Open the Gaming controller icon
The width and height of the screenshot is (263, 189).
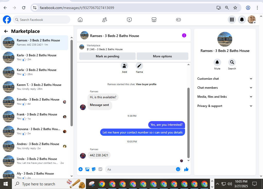click(179, 20)
